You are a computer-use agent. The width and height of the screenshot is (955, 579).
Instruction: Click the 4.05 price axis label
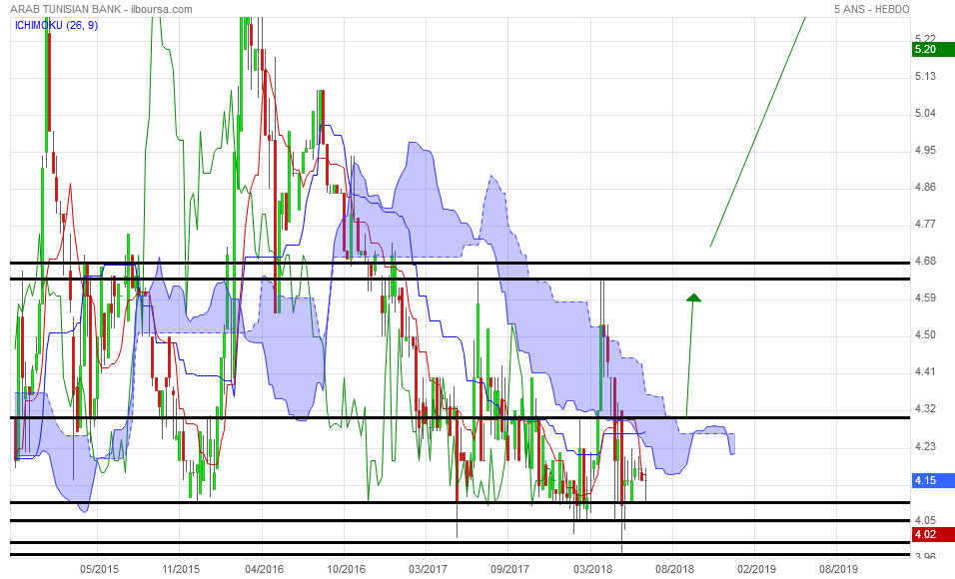pos(926,520)
